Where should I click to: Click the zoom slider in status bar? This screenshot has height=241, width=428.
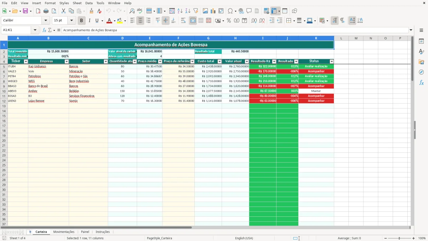click(x=399, y=238)
